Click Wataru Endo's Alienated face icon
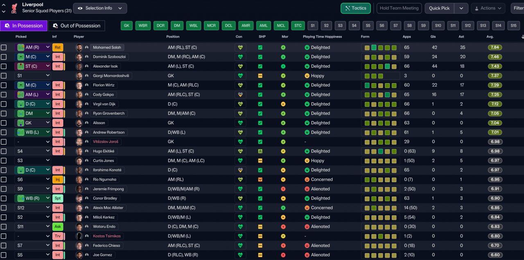 [307, 226]
